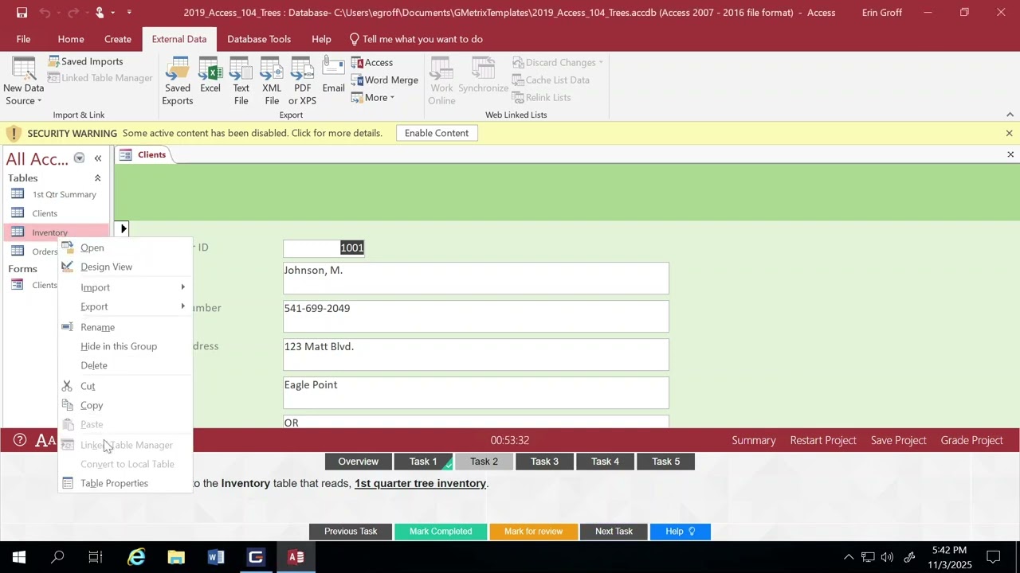Export to XML File
The image size is (1020, 573).
pyautogui.click(x=272, y=83)
